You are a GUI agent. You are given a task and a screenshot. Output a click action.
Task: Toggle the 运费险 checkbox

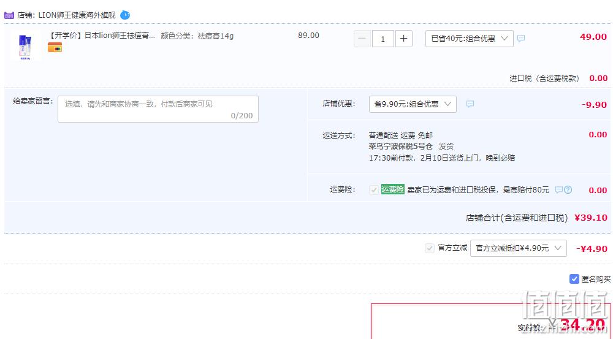[x=374, y=190]
